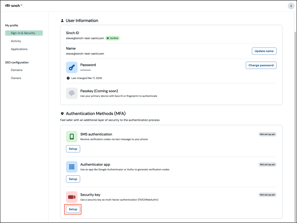This screenshot has height=223, width=297.
Task: Click the Passkey fingerprint icon
Action: point(72,93)
